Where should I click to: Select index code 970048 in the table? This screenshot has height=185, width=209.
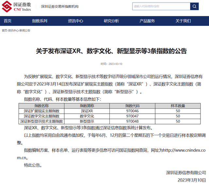point(132,121)
